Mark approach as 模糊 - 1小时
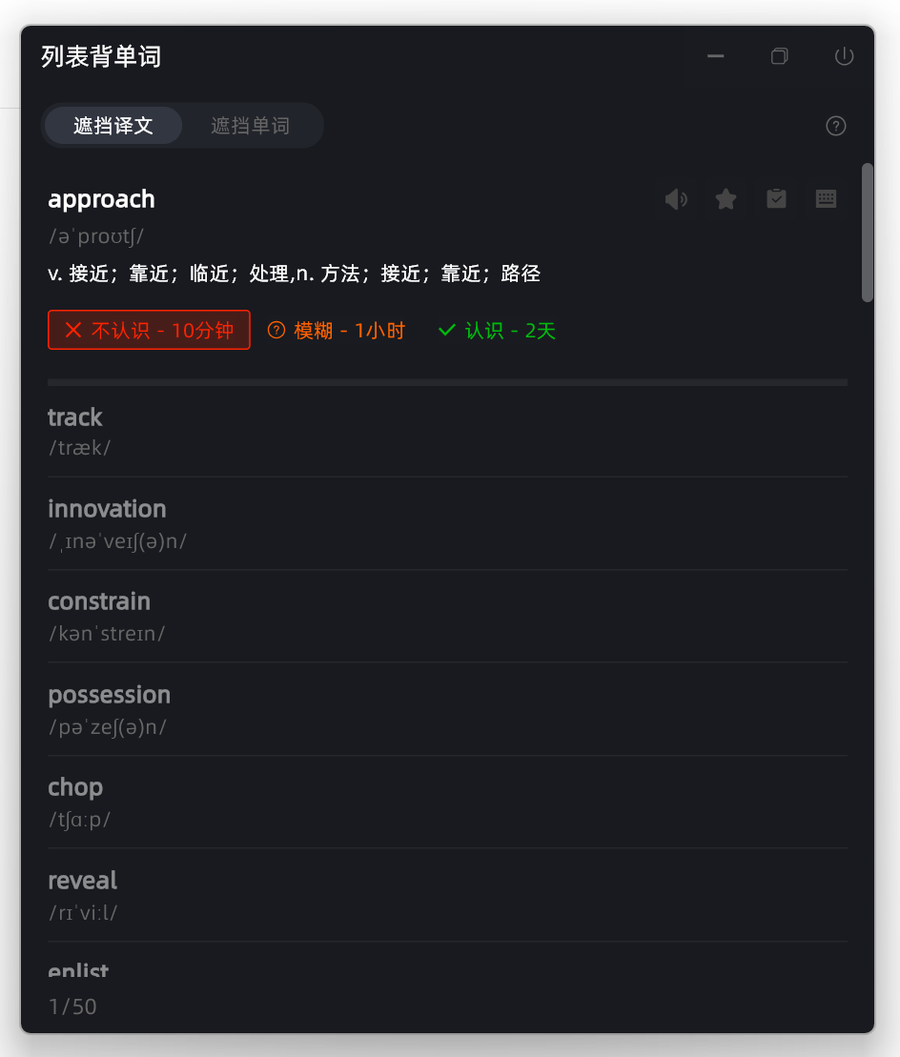 pos(337,331)
